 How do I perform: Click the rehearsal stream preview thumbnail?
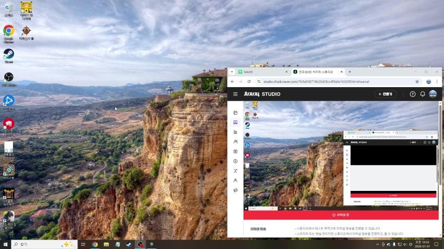pos(341,156)
